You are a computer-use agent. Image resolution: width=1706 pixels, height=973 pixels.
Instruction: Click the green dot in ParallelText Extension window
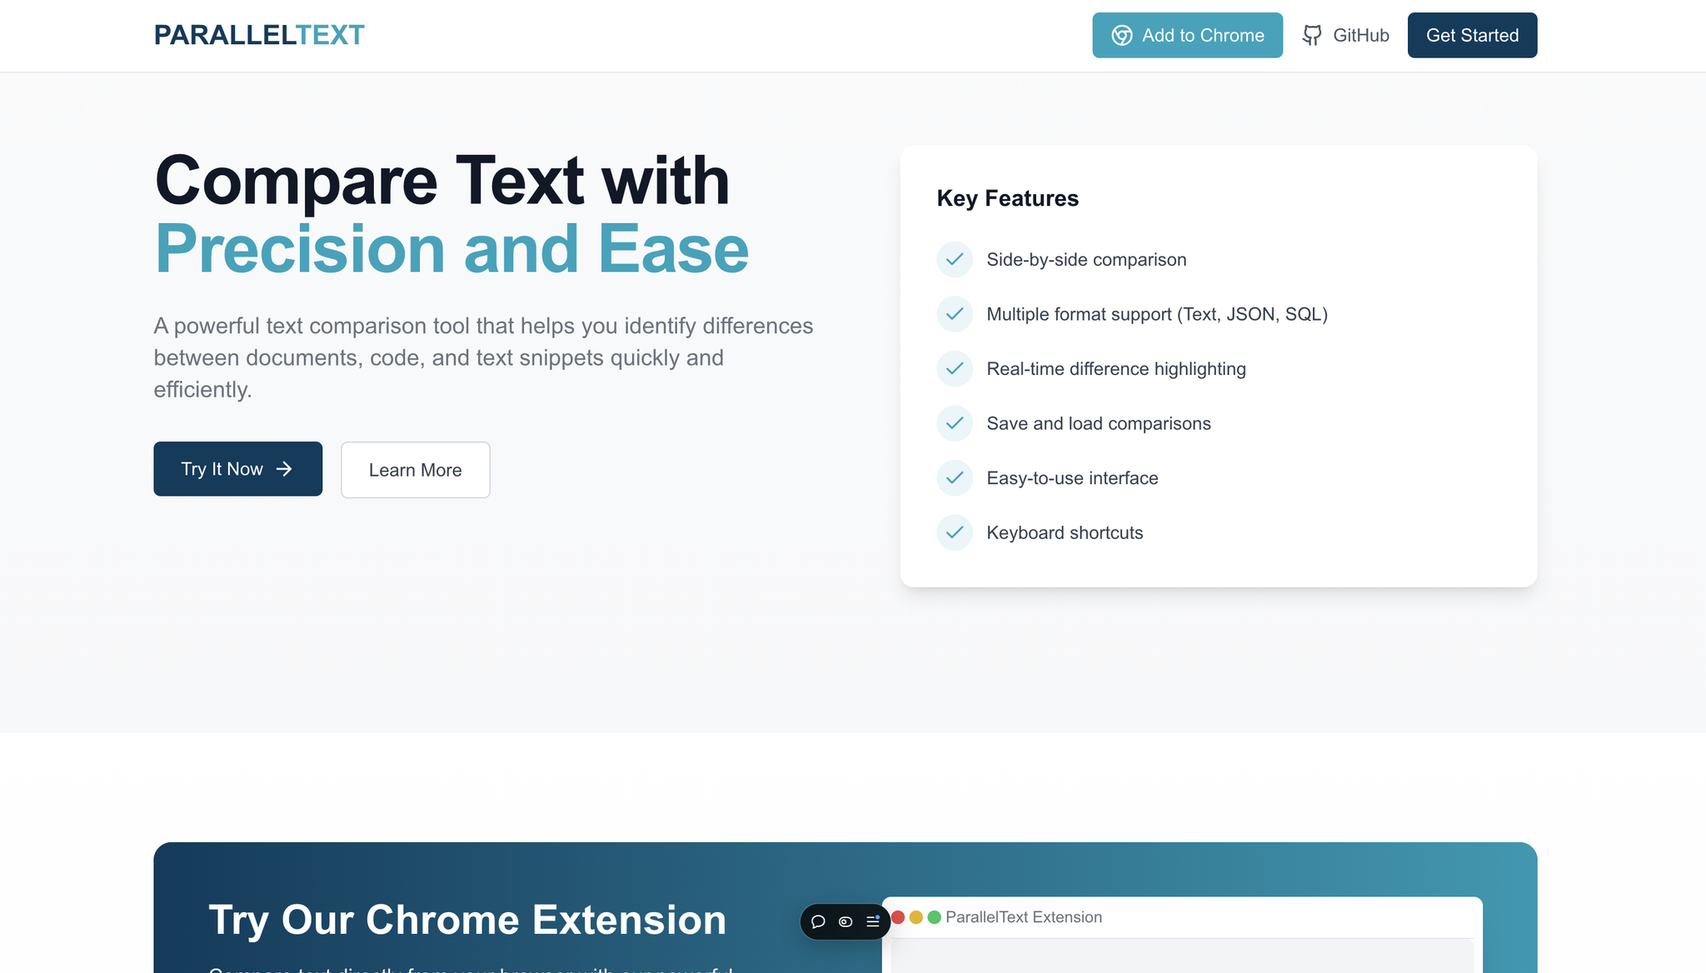coord(935,917)
